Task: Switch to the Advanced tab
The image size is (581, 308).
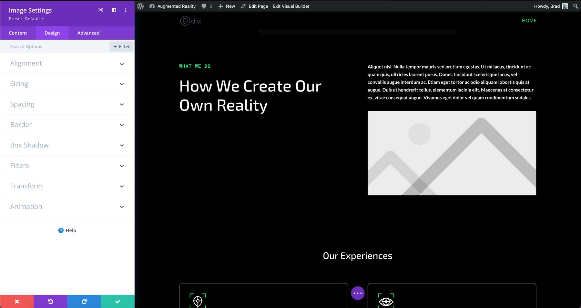Action: 88,33
